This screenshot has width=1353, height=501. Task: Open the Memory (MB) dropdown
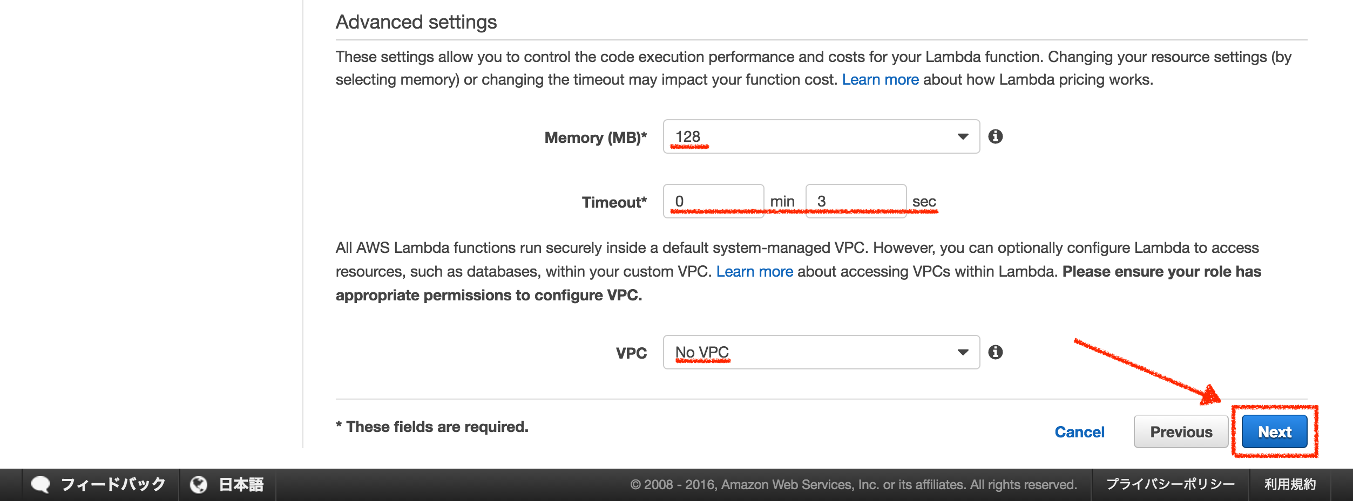click(x=820, y=137)
